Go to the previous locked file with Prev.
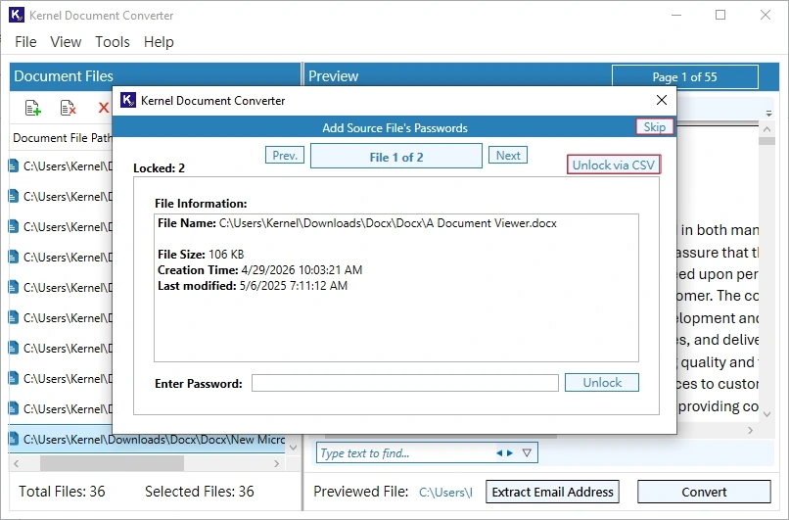The width and height of the screenshot is (789, 520). click(x=285, y=156)
